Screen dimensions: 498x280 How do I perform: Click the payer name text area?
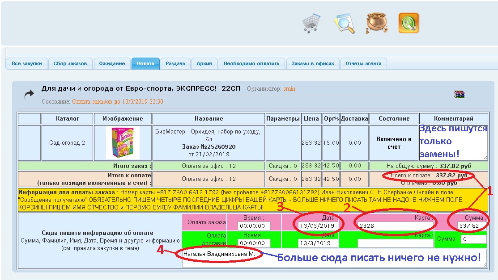(x=334, y=259)
